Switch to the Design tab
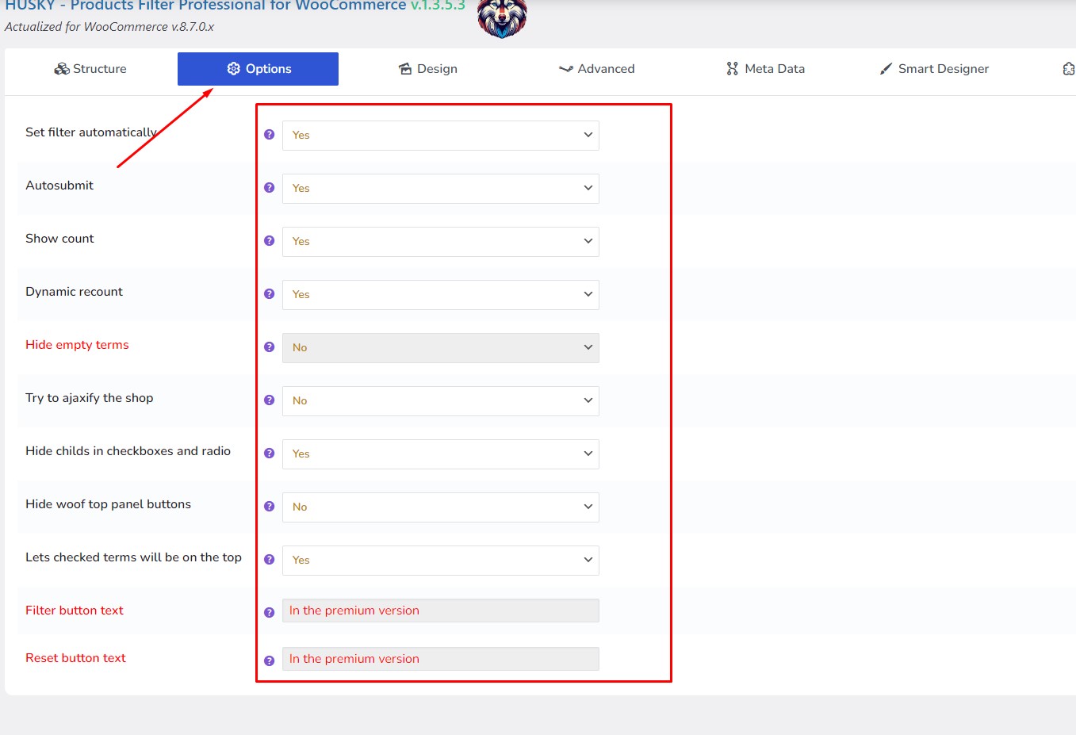This screenshot has width=1076, height=735. pyautogui.click(x=428, y=69)
